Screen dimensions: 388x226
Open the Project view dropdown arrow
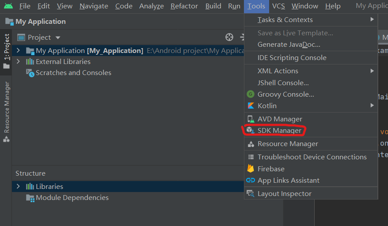point(58,38)
